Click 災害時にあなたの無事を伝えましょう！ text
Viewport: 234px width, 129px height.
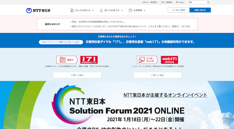[x=117, y=37]
